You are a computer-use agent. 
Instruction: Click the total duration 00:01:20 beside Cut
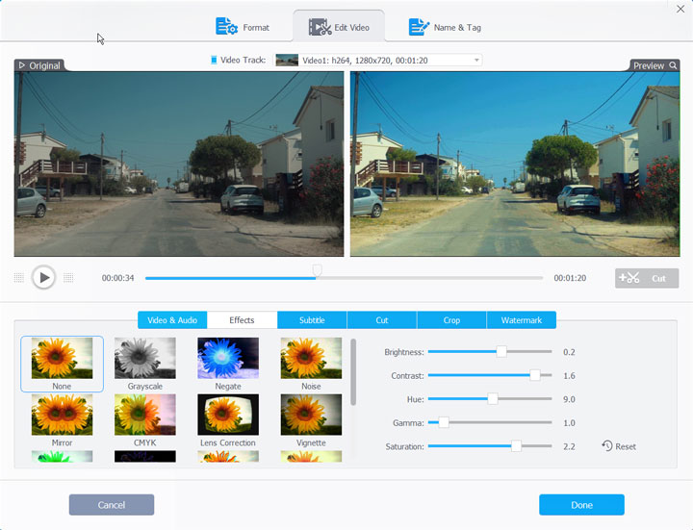tap(570, 278)
